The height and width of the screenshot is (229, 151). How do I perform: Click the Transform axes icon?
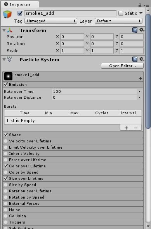10,30
